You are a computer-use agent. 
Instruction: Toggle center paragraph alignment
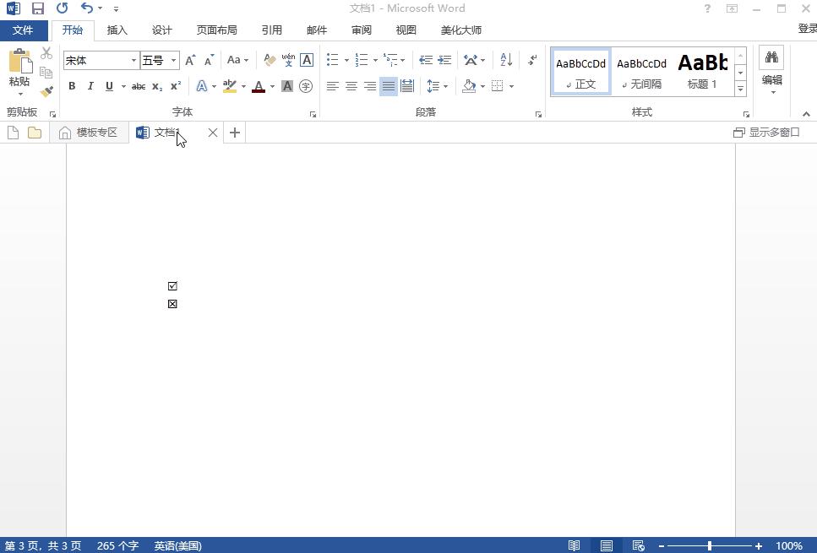(x=351, y=85)
